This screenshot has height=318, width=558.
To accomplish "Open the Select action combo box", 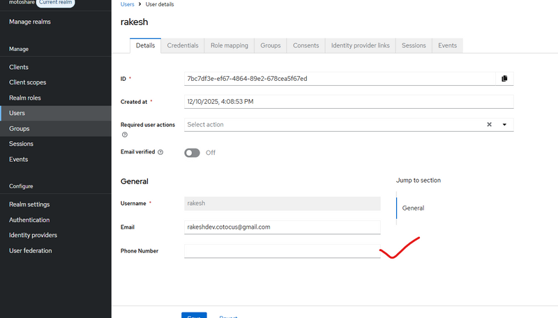I will tap(335, 125).
